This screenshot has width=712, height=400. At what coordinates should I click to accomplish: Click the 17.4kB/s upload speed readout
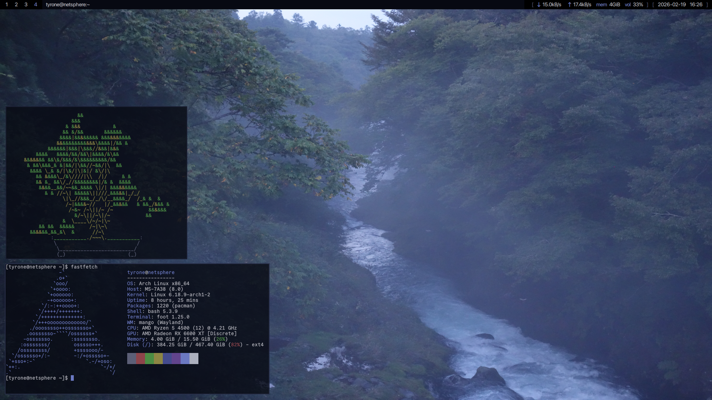[x=582, y=5]
